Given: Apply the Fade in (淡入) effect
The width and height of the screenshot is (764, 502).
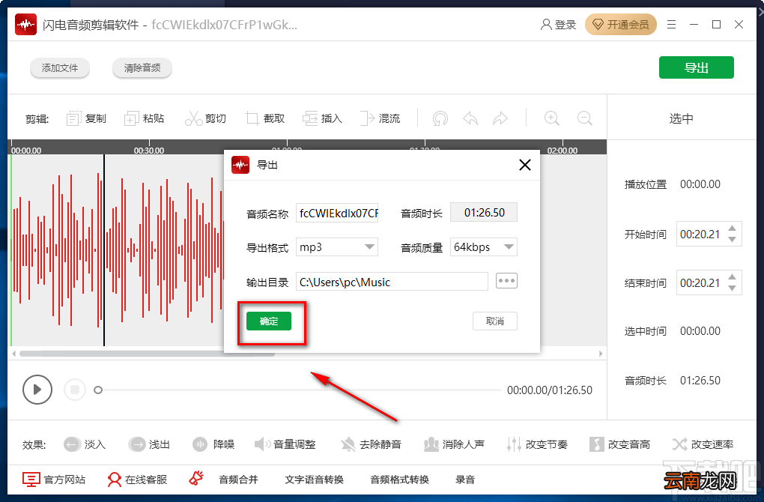Looking at the screenshot, I should click(x=85, y=444).
